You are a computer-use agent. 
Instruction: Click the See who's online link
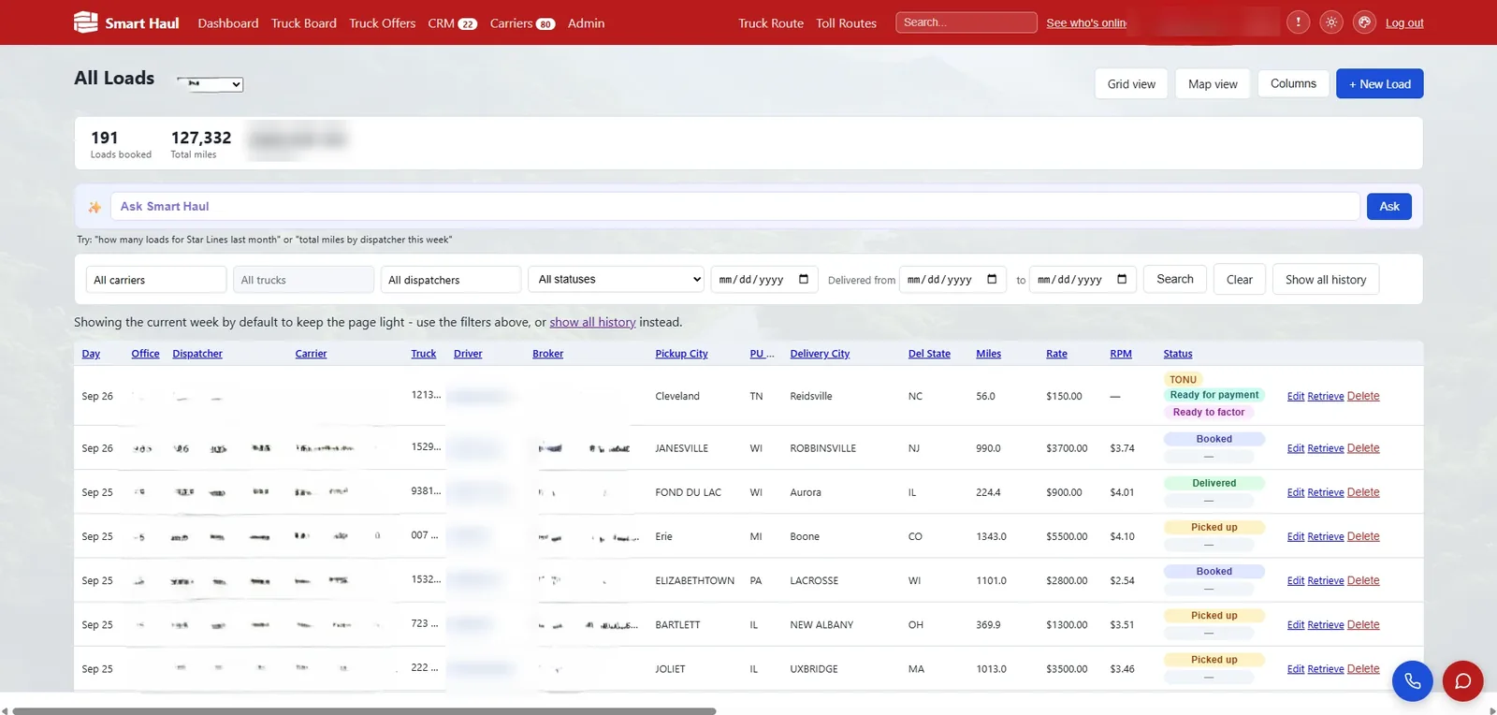pos(1086,23)
